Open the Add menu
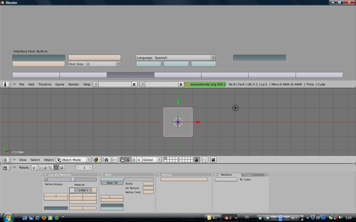Image resolution: width=356 pixels, height=222 pixels. tap(31, 84)
